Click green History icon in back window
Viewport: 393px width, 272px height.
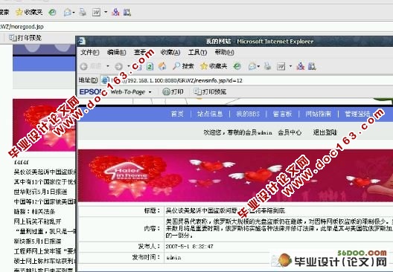[x=52, y=12]
